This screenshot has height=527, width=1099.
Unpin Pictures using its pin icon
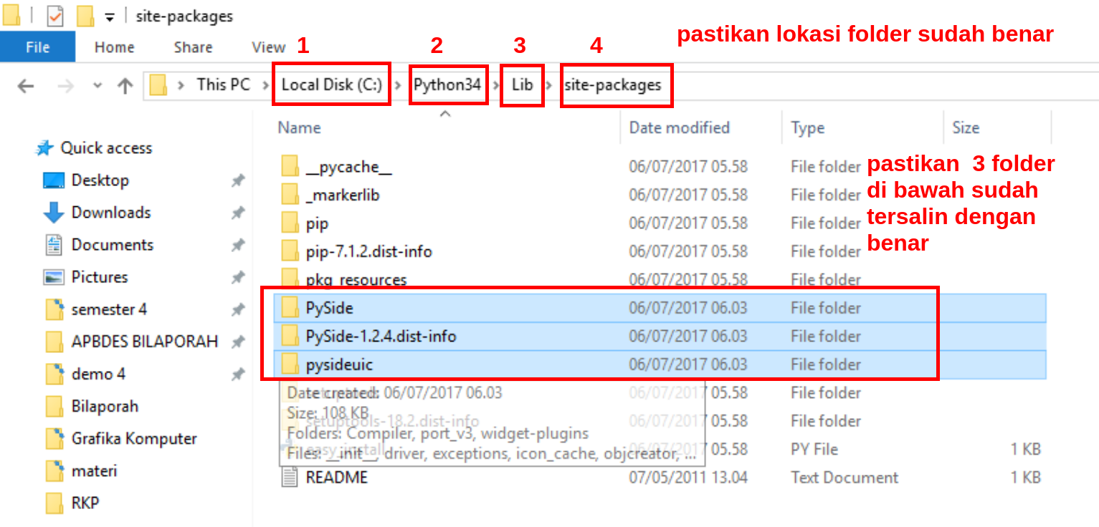tap(238, 278)
